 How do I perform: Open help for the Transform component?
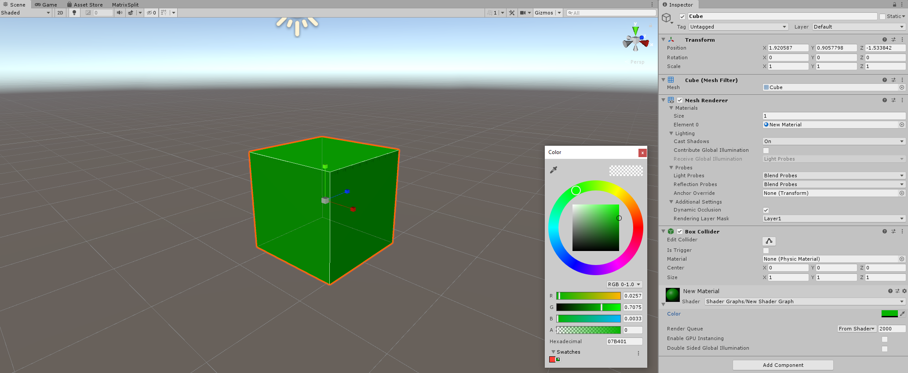tap(884, 39)
